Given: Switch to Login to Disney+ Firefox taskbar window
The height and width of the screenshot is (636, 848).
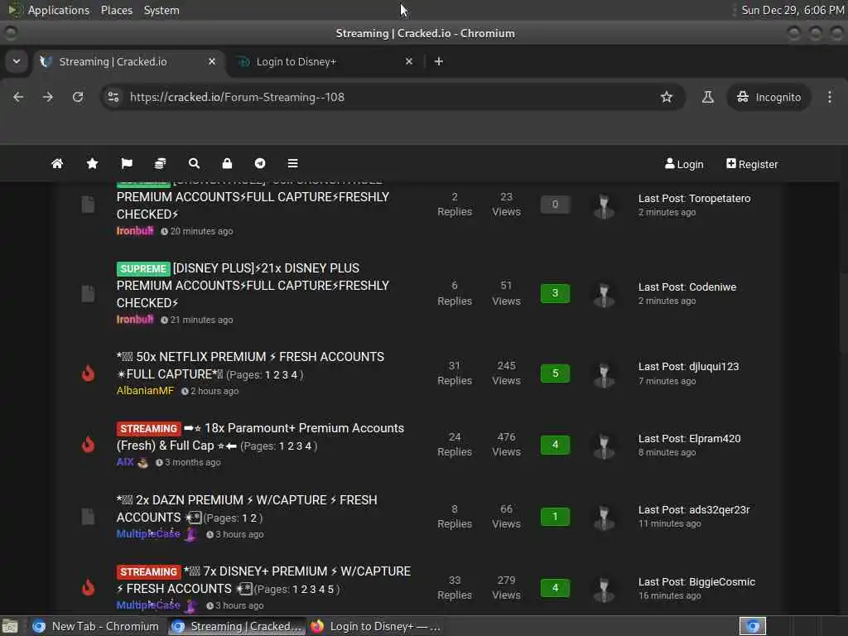Looking at the screenshot, I should click(x=375, y=626).
